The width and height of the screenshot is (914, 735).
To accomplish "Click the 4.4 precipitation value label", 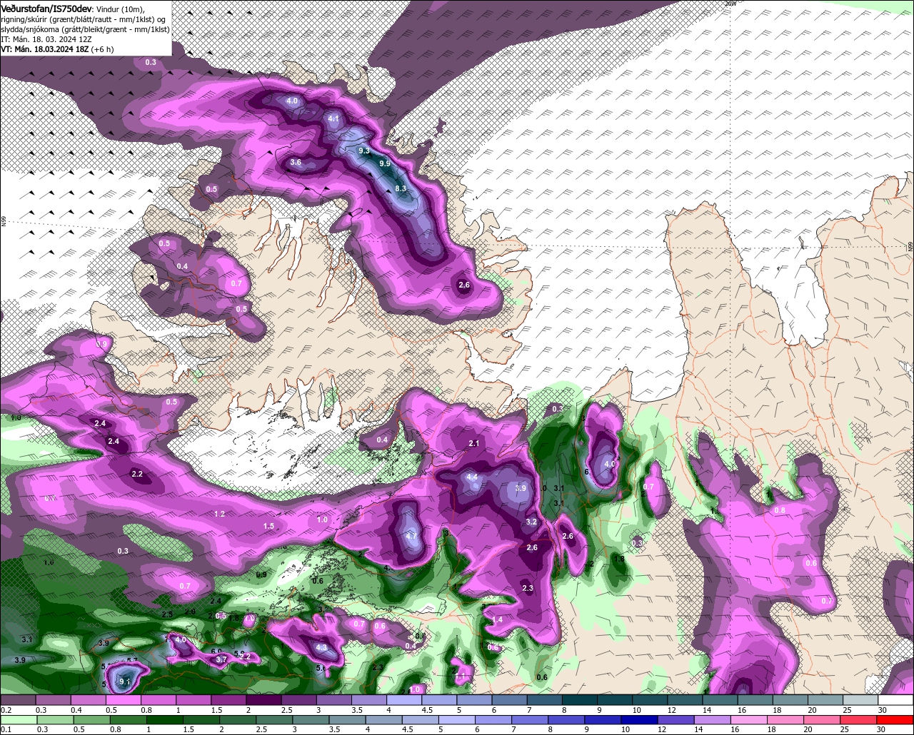I will (x=472, y=477).
